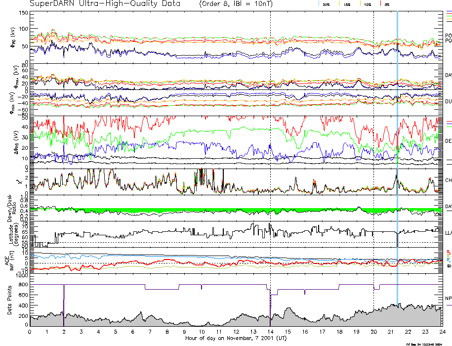This screenshot has height=346, width=452.
Task: Click the Data Points y-axis label
Action: pos(9,302)
